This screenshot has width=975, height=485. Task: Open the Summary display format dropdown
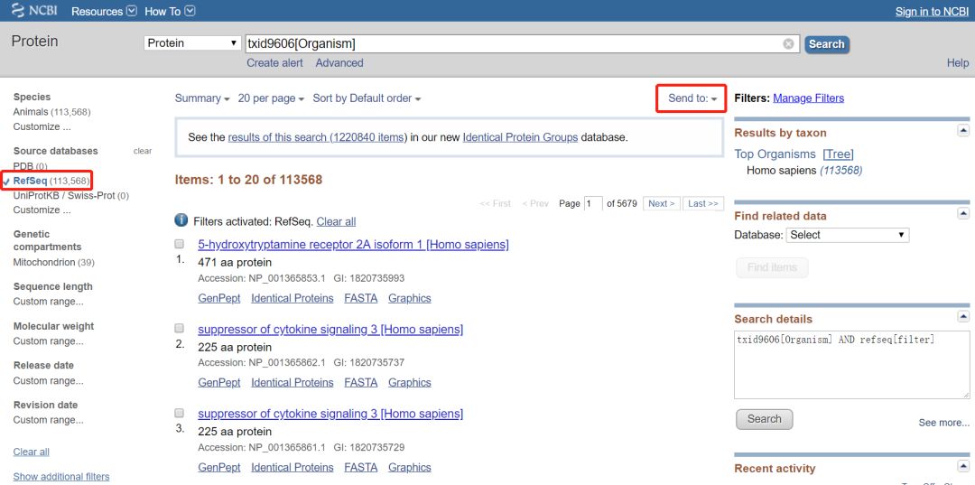pyautogui.click(x=202, y=98)
